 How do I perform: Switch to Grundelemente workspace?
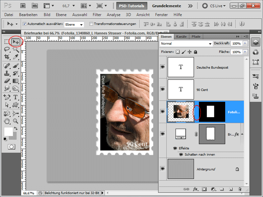(x=166, y=6)
